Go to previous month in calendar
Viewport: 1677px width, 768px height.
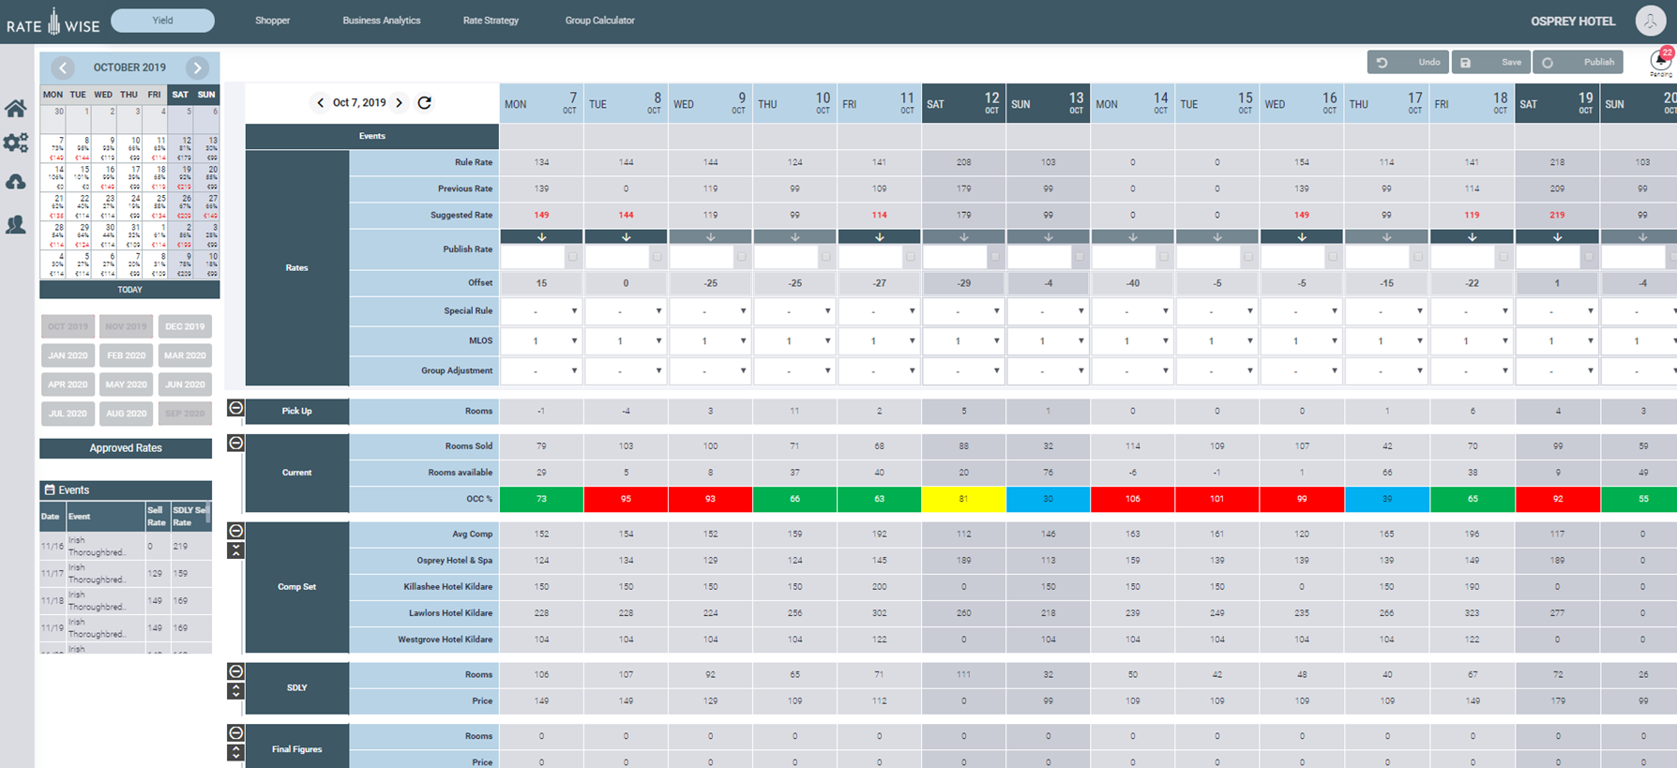[63, 68]
